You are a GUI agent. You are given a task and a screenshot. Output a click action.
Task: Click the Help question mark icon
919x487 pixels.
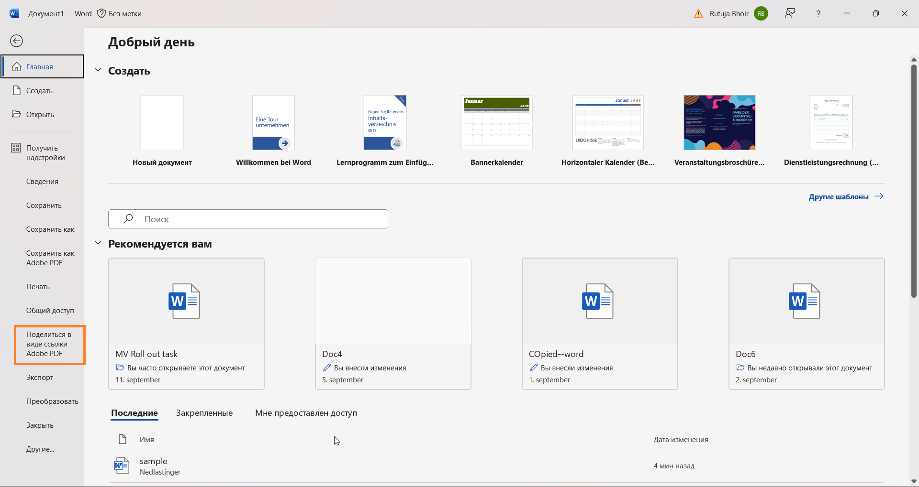pos(818,13)
